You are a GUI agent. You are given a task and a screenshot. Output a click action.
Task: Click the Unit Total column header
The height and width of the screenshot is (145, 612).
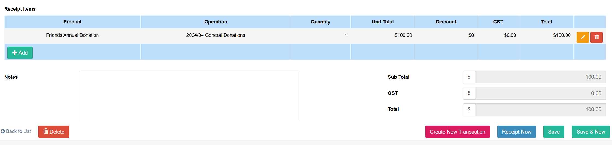tap(383, 22)
